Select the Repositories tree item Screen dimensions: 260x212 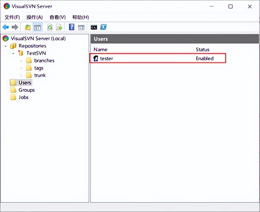(32, 46)
